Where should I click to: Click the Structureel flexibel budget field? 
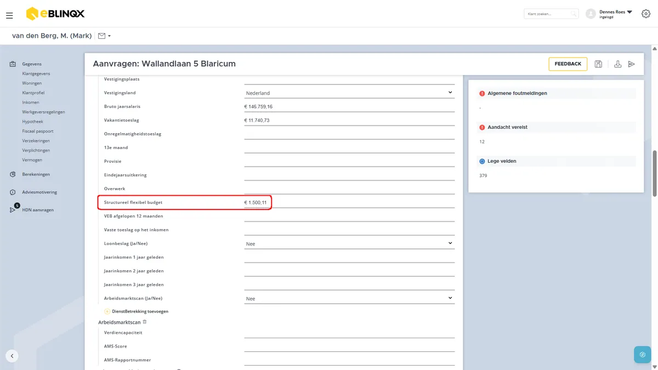(x=349, y=202)
